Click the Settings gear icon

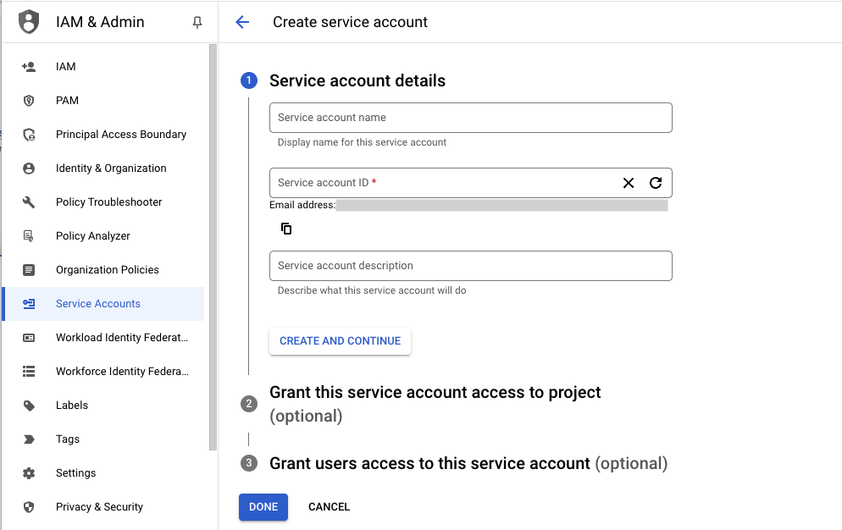[30, 472]
